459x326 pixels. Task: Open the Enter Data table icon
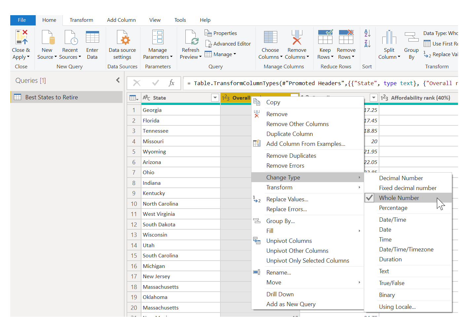(92, 37)
